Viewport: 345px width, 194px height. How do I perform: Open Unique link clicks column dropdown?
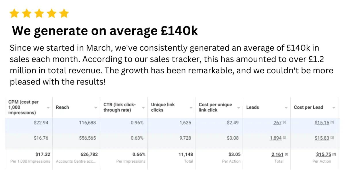191,107
